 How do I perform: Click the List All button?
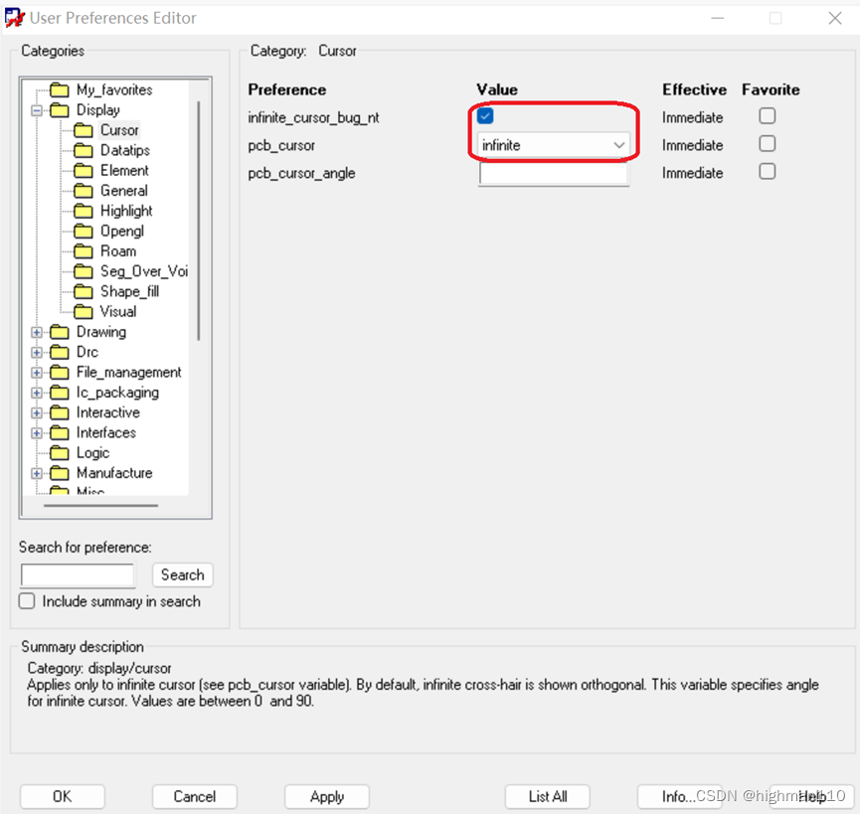coord(548,796)
